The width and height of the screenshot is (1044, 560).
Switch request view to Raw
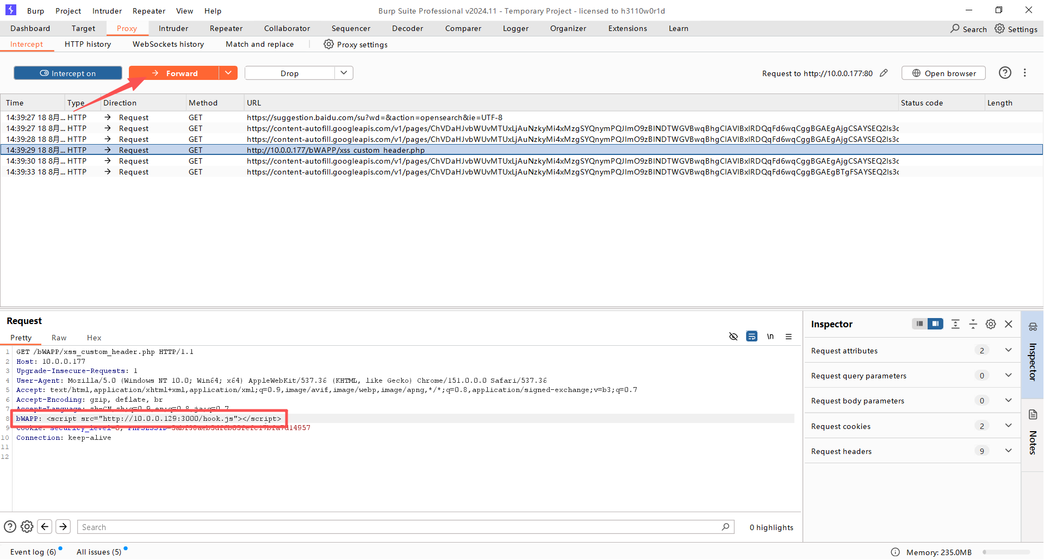(59, 338)
